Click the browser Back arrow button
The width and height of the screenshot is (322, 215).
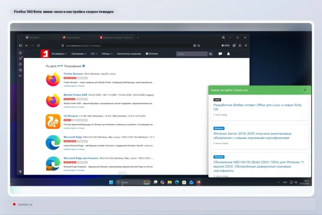(x=26, y=46)
